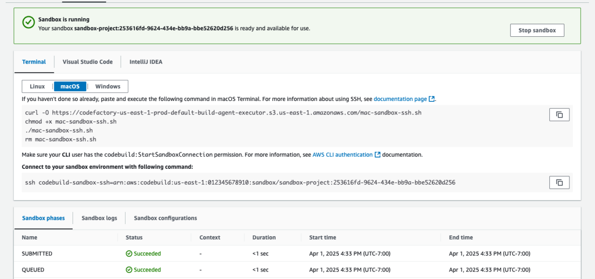This screenshot has height=279, width=595.
Task: Switch to the IntelliJ IDEA tab
Action: (145, 62)
